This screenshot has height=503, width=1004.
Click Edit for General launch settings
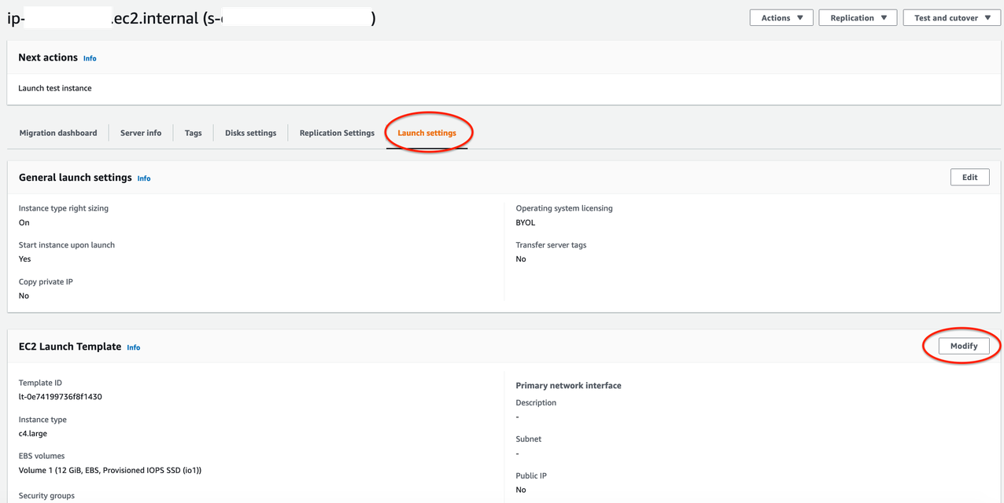(969, 177)
